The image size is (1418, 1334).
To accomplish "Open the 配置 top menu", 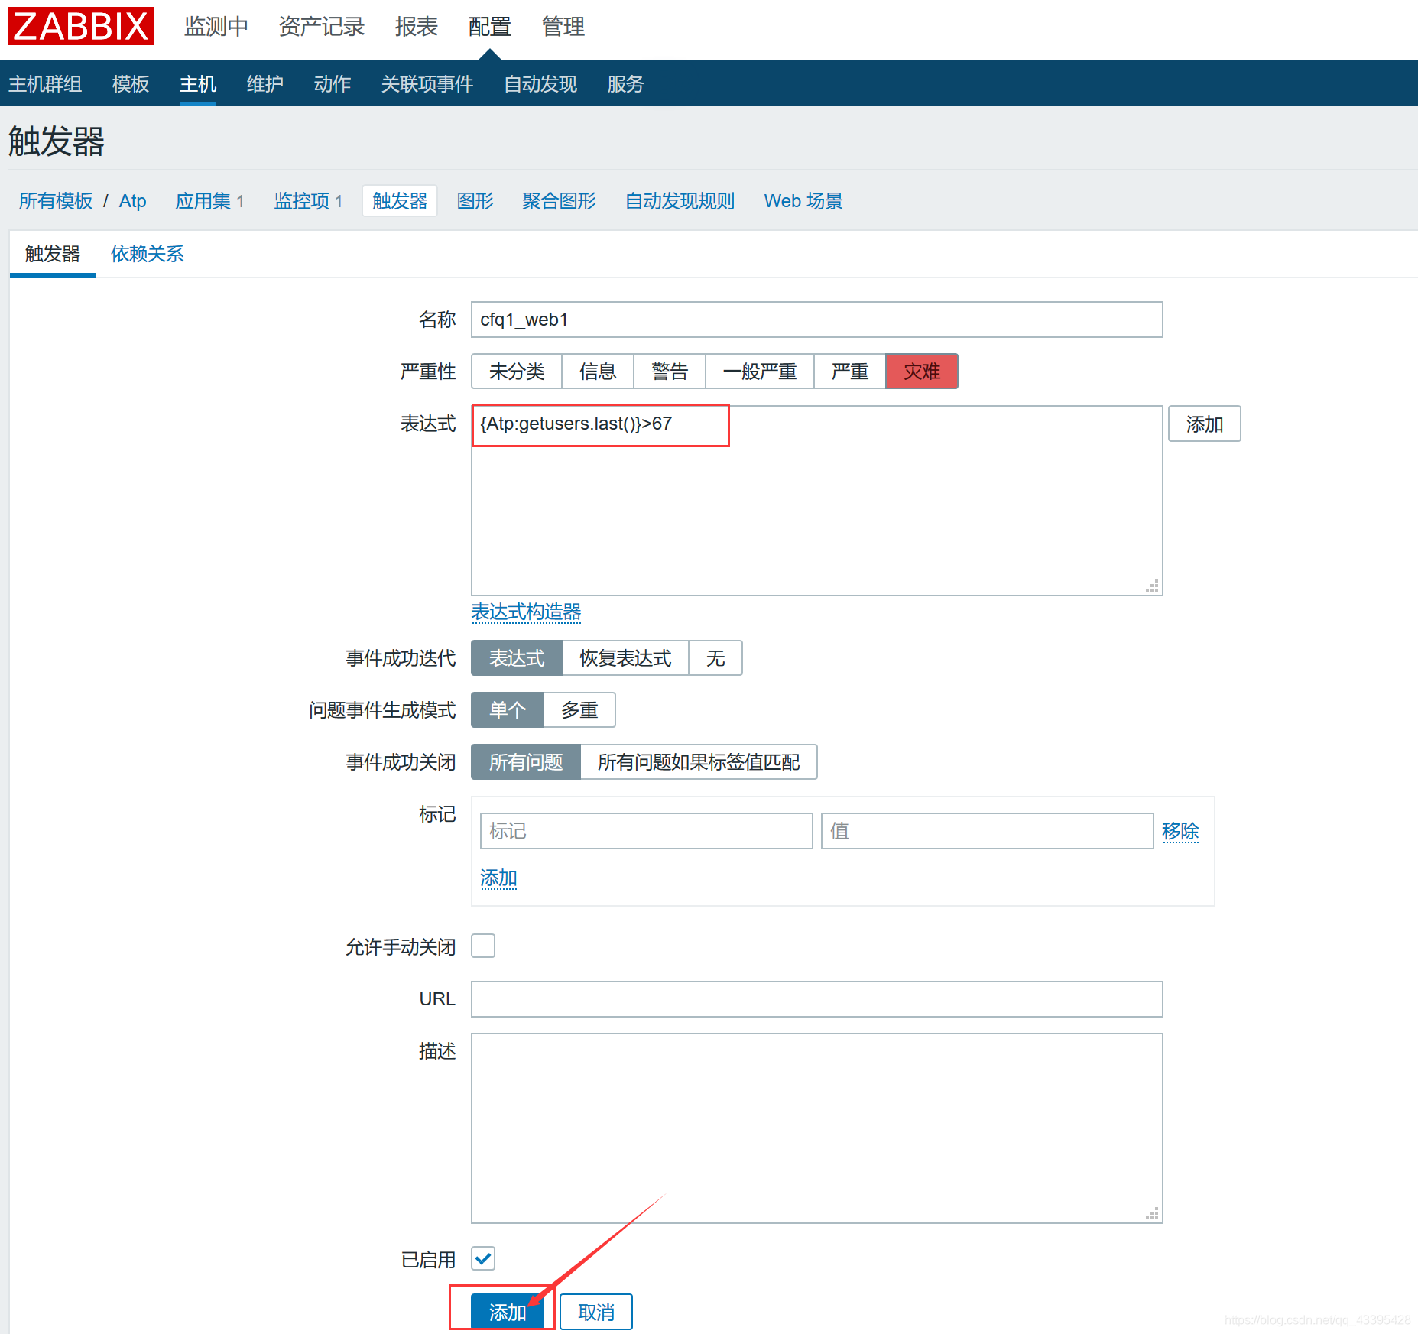I will 490,27.
